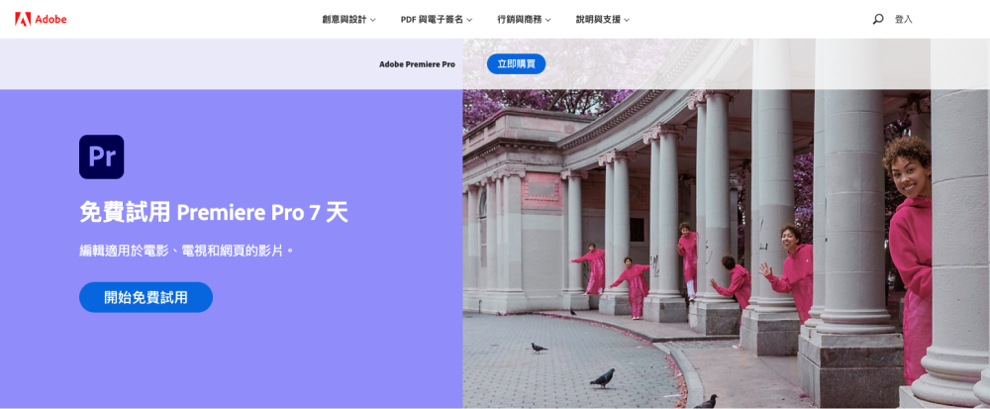
Task: Click the Adobe wordmark beside the logo
Action: (x=51, y=19)
